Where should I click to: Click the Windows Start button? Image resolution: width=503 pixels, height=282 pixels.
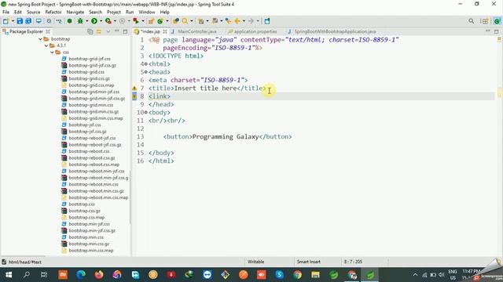pyautogui.click(x=9, y=275)
